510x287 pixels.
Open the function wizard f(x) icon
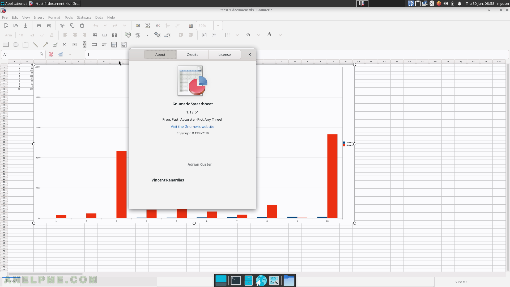(158, 26)
